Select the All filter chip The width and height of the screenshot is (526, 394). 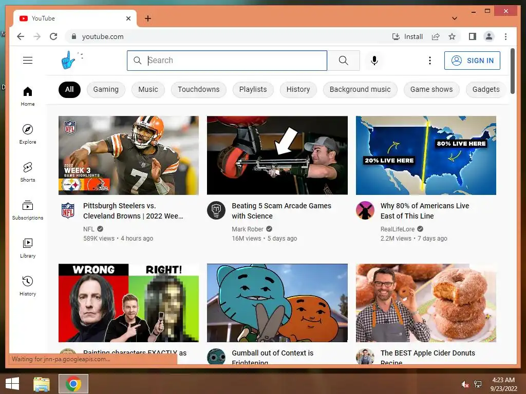(69, 89)
